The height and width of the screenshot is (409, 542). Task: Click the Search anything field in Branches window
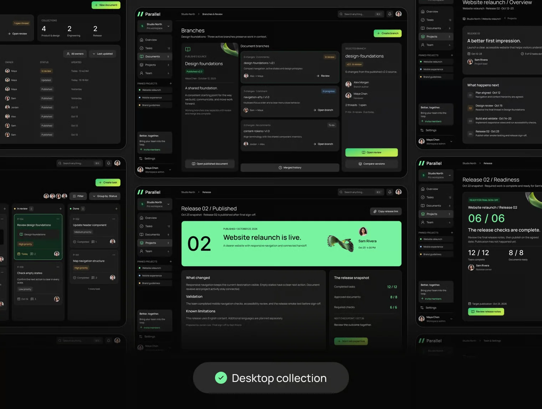click(360, 14)
